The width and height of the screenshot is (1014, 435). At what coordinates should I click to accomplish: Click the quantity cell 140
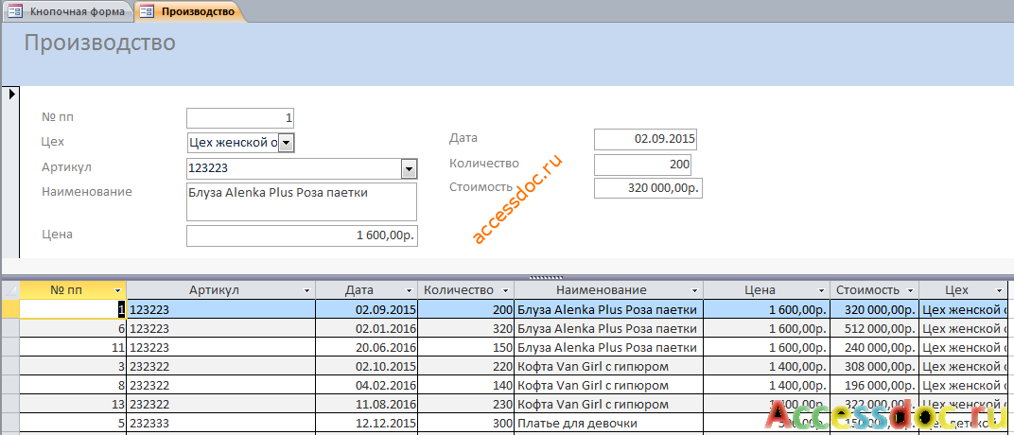click(x=467, y=385)
